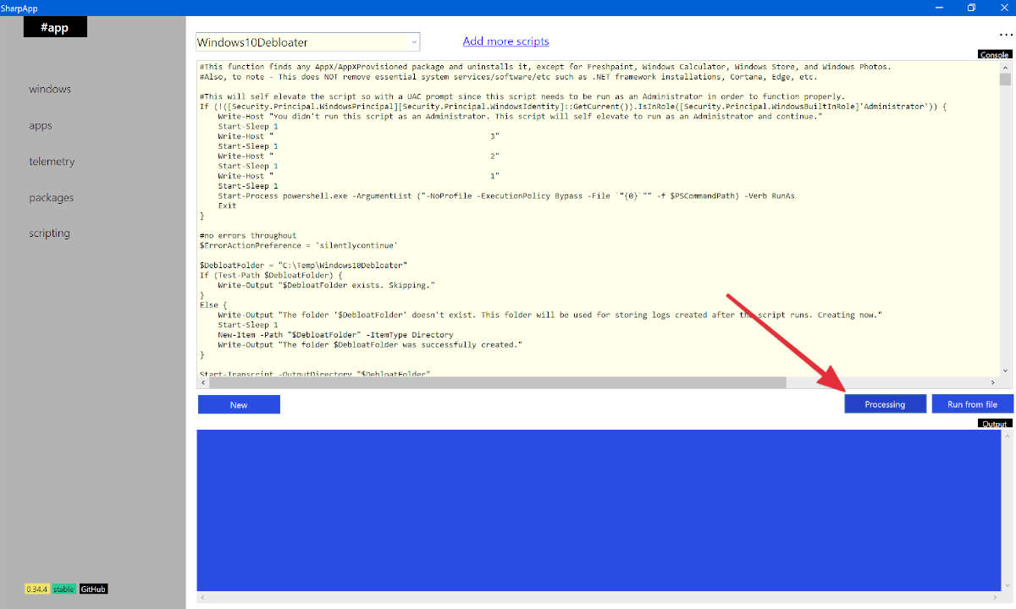The height and width of the screenshot is (609, 1016).
Task: Restore down the SharpApp window
Action: pos(972,7)
